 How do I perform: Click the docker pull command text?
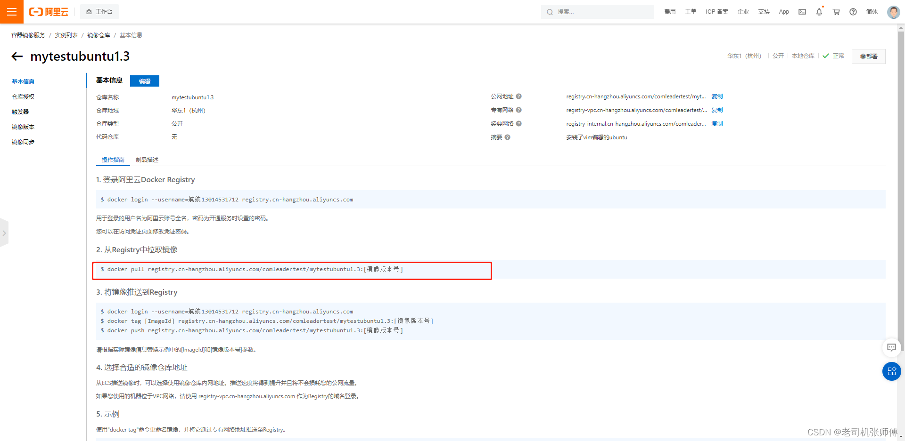point(252,269)
